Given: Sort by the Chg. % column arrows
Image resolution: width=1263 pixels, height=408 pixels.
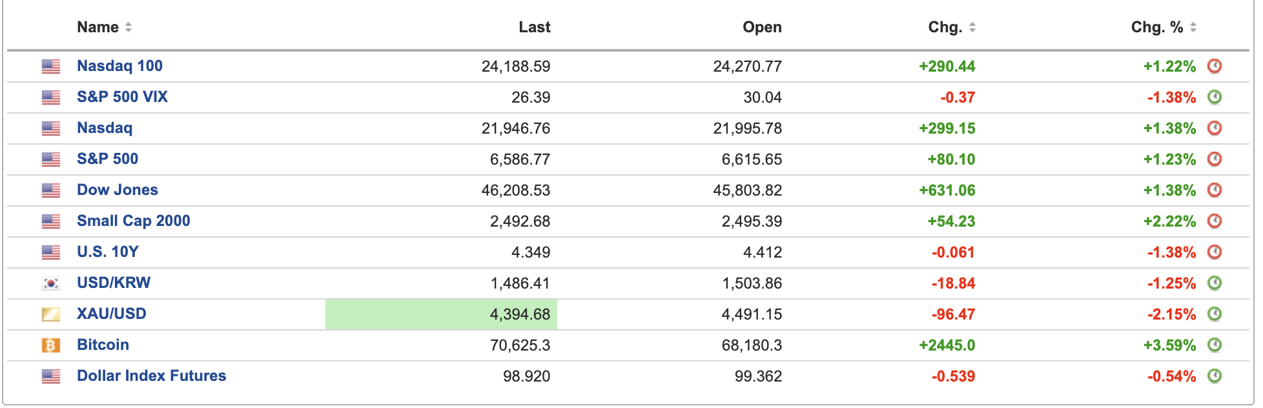Looking at the screenshot, I should [1193, 27].
